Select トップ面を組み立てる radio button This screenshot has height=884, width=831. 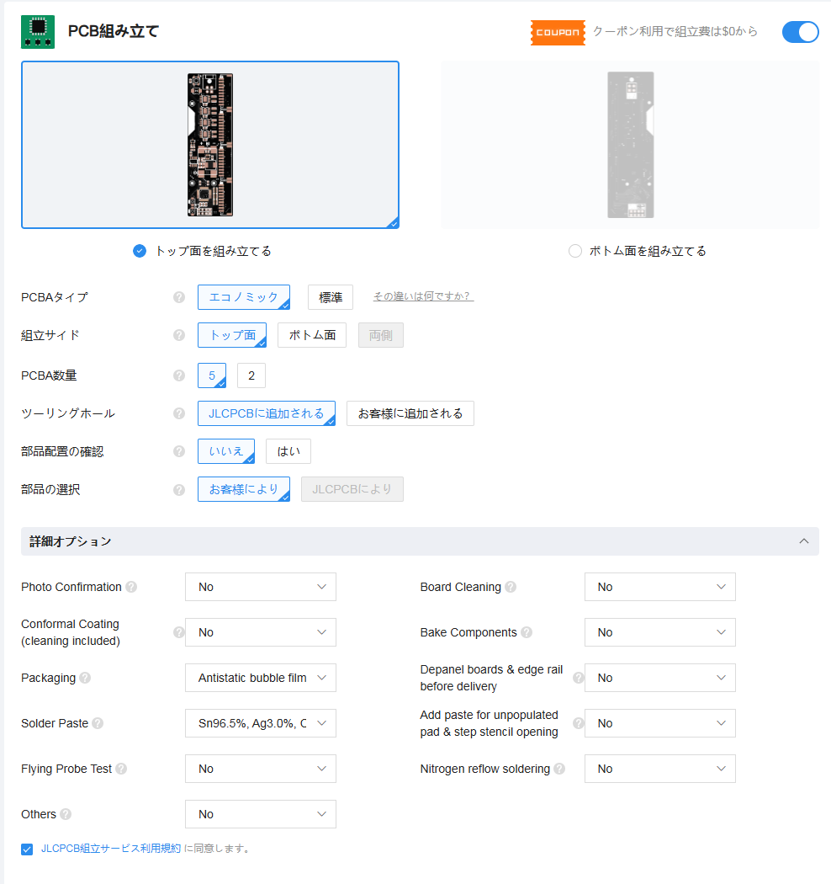pyautogui.click(x=140, y=251)
